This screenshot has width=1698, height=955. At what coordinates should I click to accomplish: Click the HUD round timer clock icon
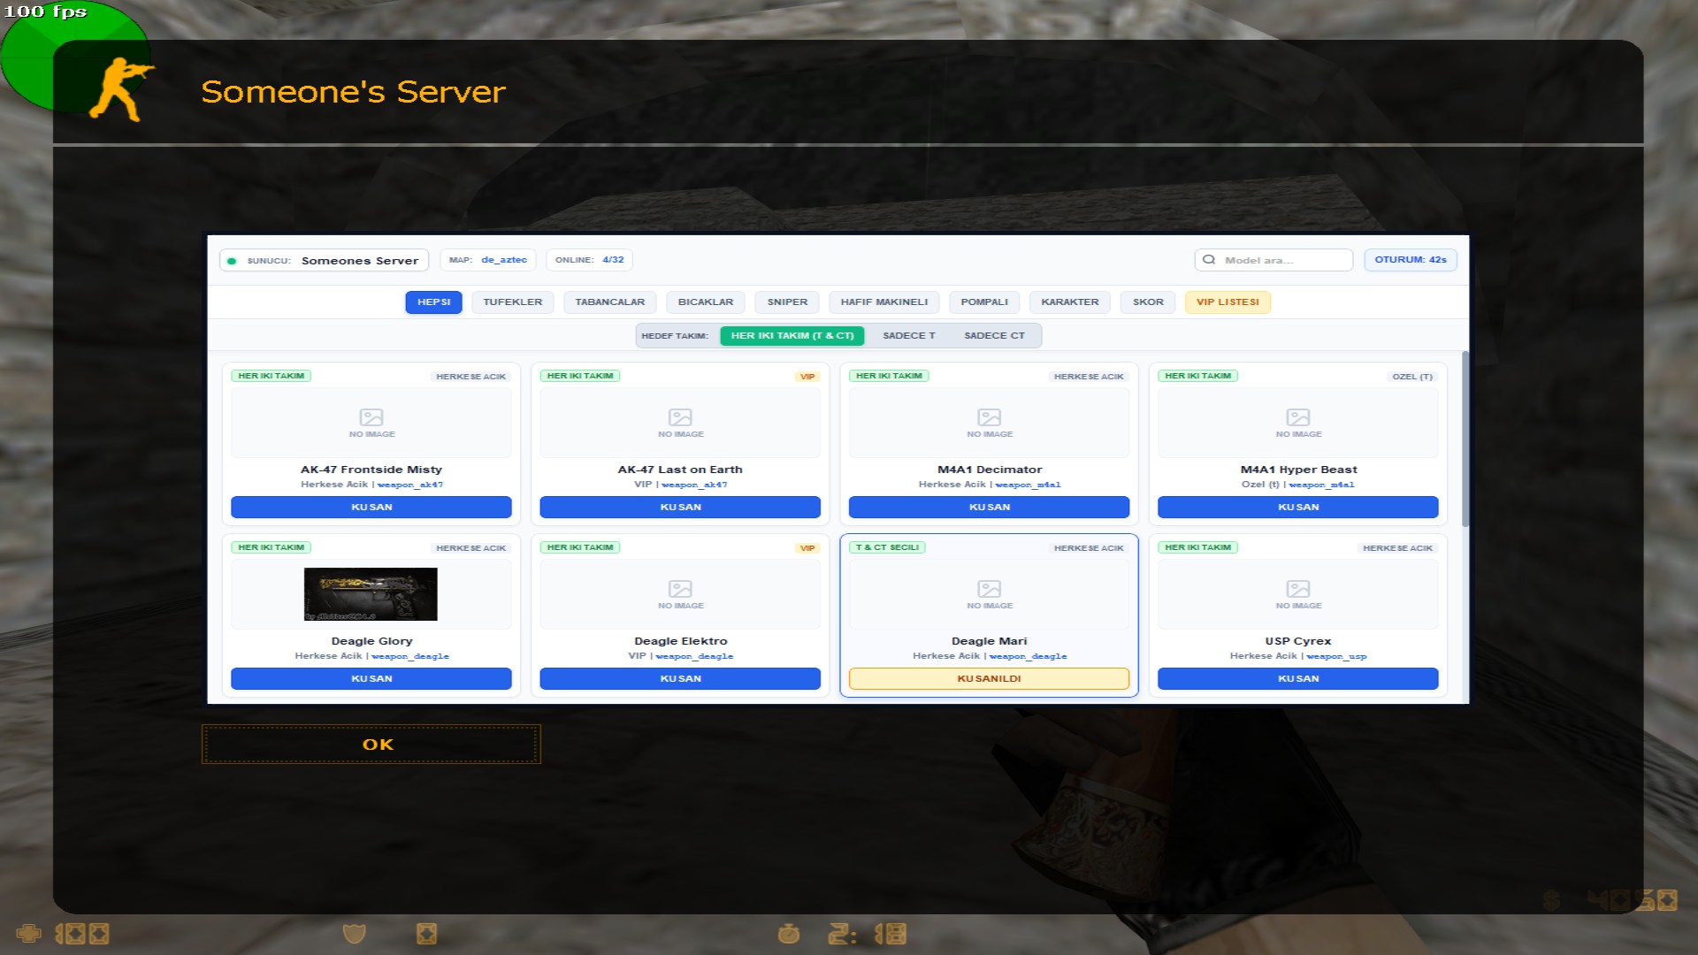click(x=789, y=934)
